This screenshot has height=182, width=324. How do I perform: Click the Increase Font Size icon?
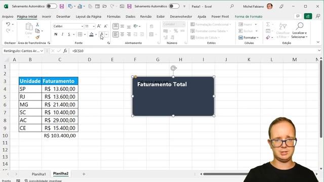99,26
